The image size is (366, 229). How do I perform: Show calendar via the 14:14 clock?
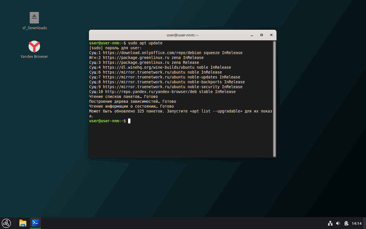[x=357, y=223]
